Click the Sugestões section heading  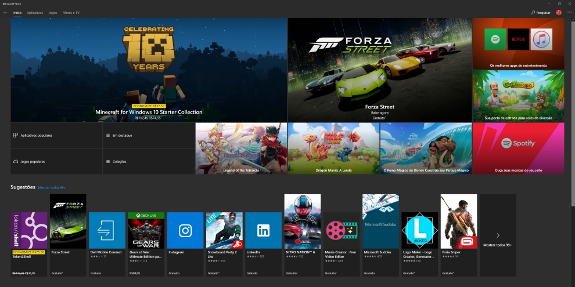pyautogui.click(x=23, y=187)
